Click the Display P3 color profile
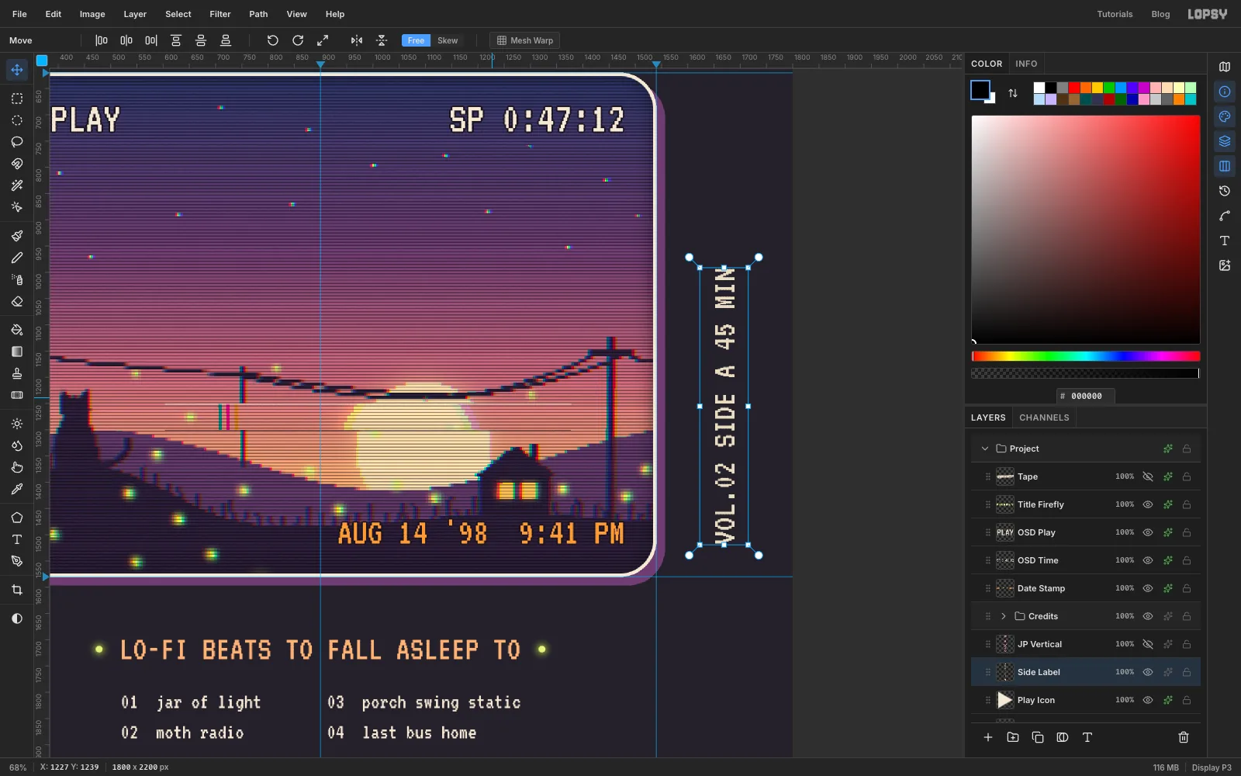 (1212, 767)
